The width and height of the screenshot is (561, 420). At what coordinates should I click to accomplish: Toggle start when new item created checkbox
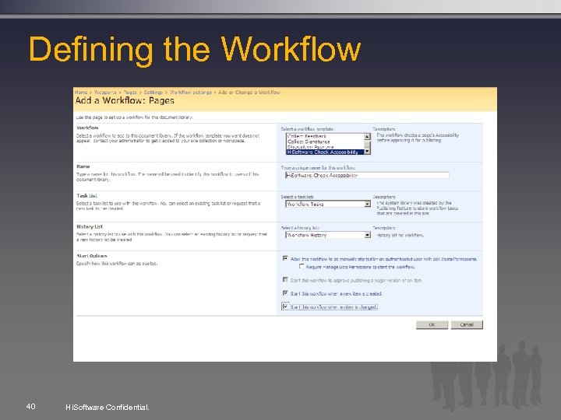click(285, 293)
